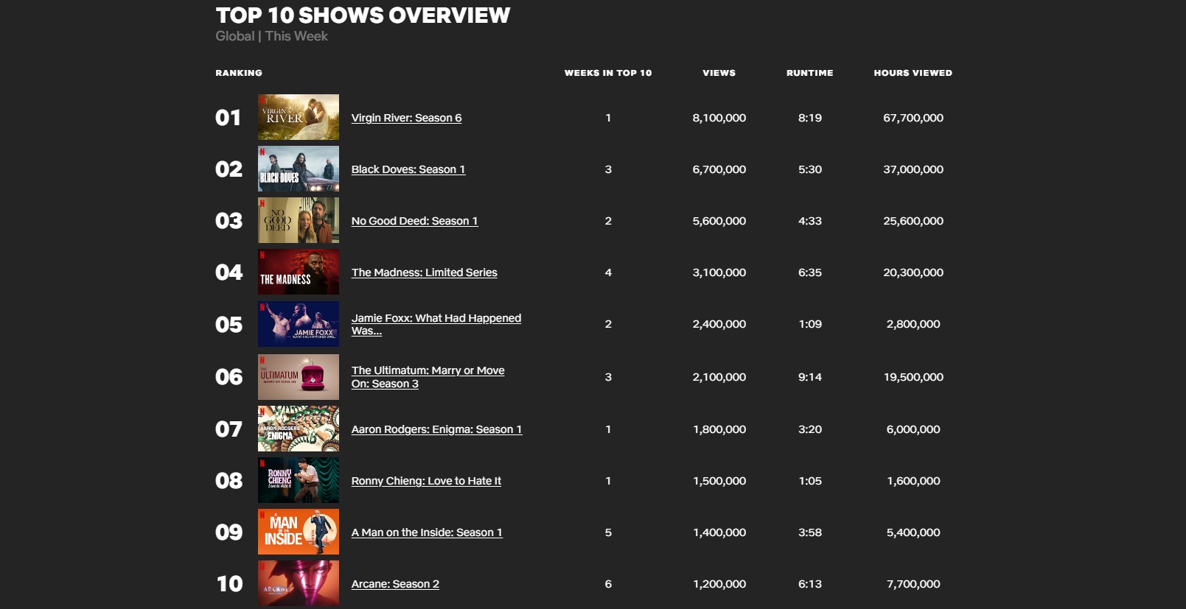Open Aaron Rodgers: Enigma: Season 1 link
Screen dimensions: 1186x609
click(x=436, y=429)
